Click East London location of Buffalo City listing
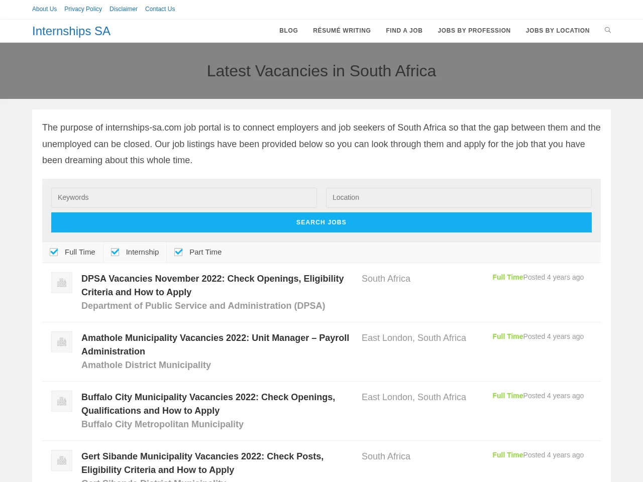 [414, 397]
